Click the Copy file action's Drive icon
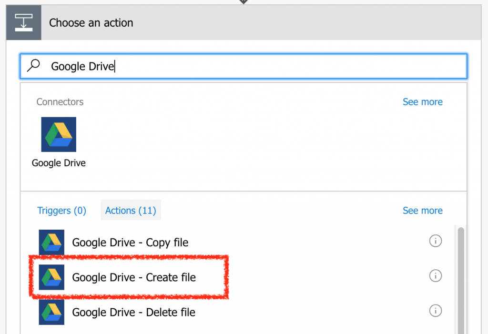488x334 pixels. 51,242
